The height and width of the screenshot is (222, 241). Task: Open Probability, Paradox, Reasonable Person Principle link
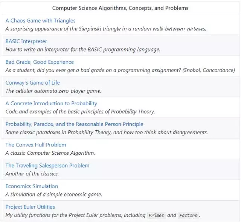click(74, 124)
